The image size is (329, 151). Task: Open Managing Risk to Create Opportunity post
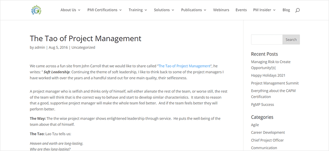pyautogui.click(x=271, y=65)
